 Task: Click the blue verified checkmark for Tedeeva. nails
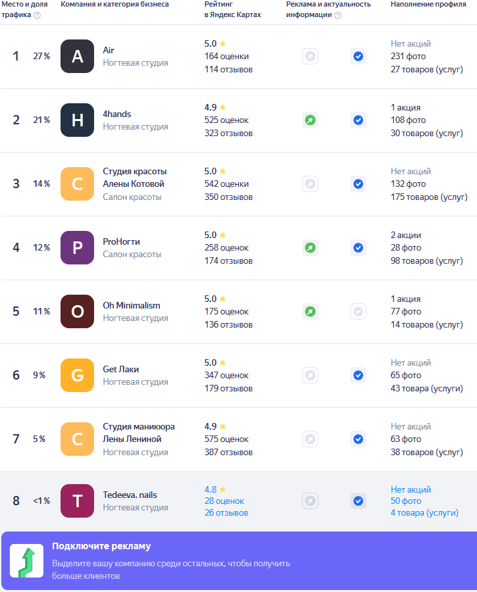[358, 501]
